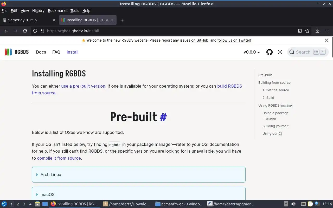Click the # anchor next to Pre-built heading

(163, 117)
